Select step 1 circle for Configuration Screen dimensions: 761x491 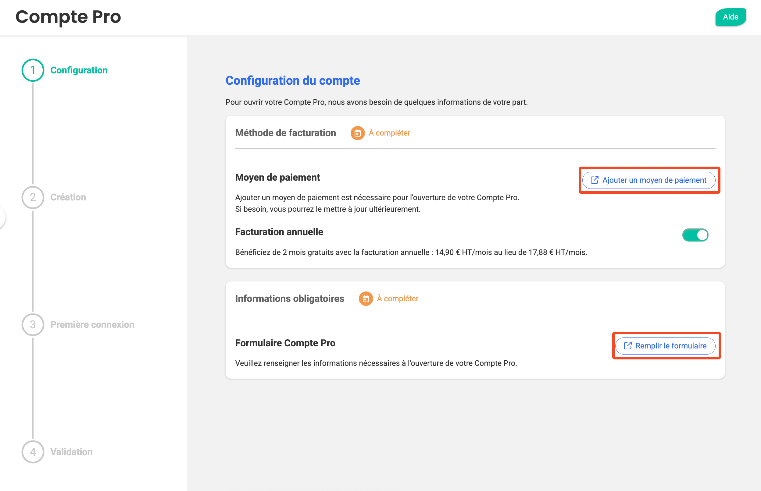pyautogui.click(x=33, y=70)
